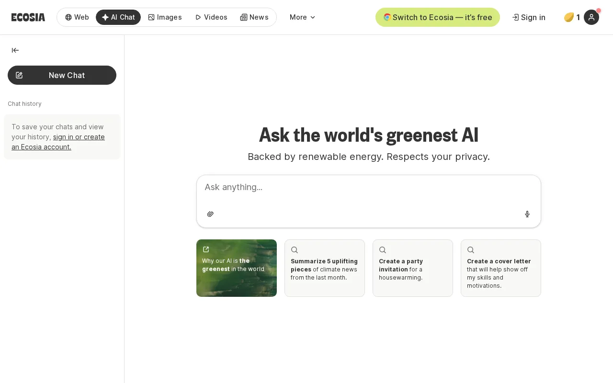Go to the Videos tab

211,17
